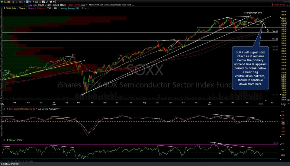Open the chart template save icon

[x=43, y=2]
